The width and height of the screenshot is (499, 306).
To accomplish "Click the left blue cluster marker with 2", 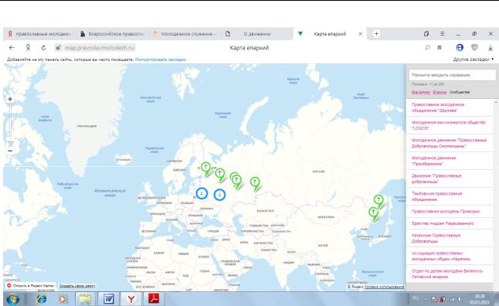I will (202, 193).
